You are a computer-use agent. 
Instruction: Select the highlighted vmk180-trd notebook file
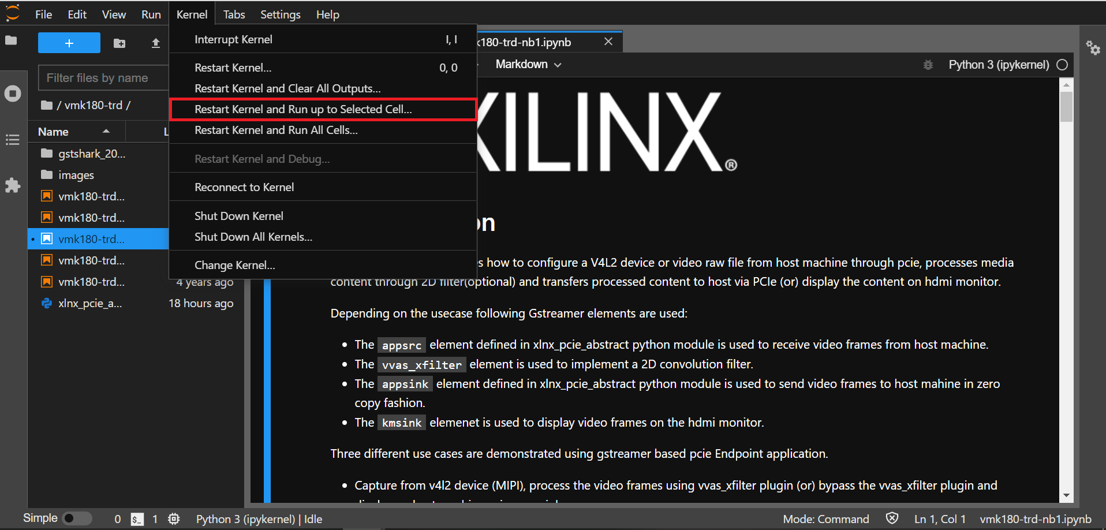(98, 239)
